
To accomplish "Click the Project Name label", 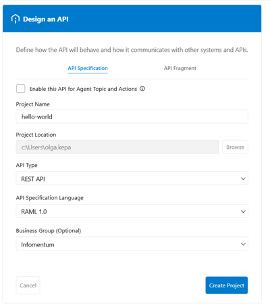I will pyautogui.click(x=32, y=104).
